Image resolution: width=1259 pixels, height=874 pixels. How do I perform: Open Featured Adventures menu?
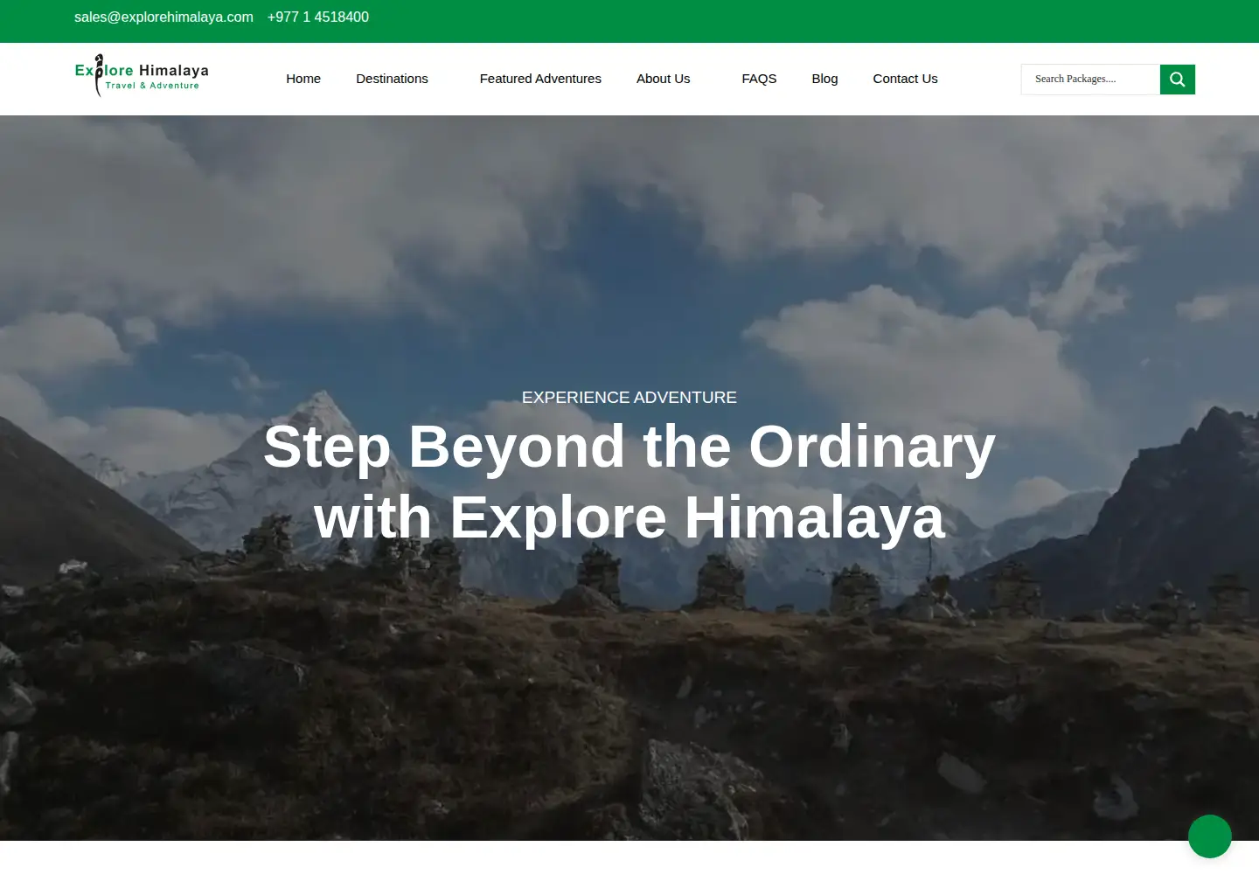pos(540,79)
